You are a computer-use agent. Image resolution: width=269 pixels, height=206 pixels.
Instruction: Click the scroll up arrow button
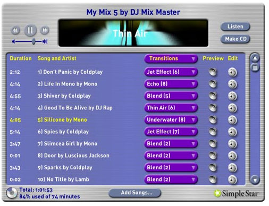click(255, 58)
